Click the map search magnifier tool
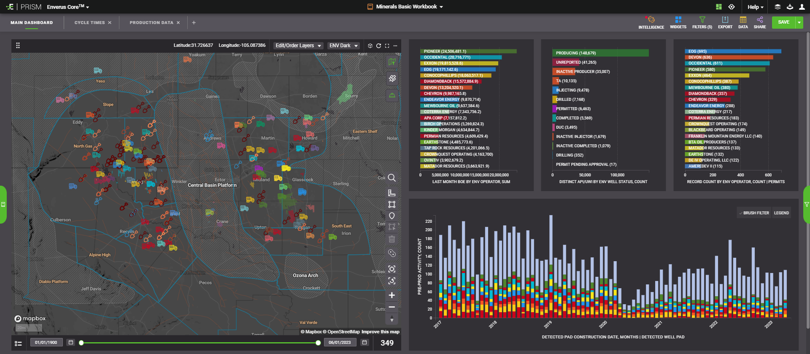The width and height of the screenshot is (810, 354). 391,178
